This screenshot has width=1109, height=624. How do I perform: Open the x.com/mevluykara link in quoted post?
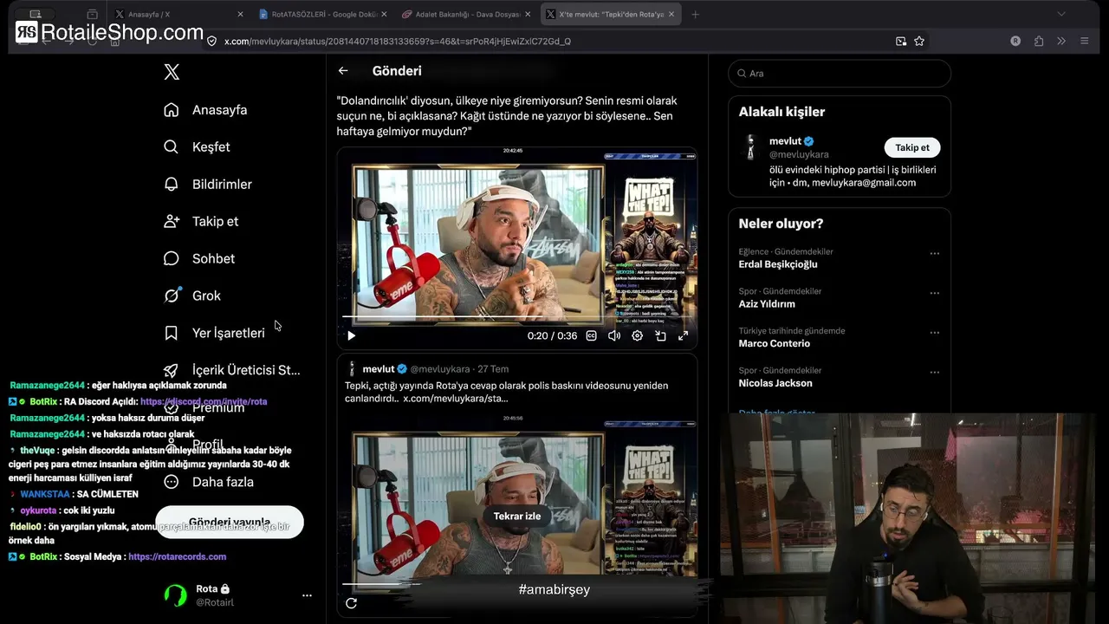point(456,399)
